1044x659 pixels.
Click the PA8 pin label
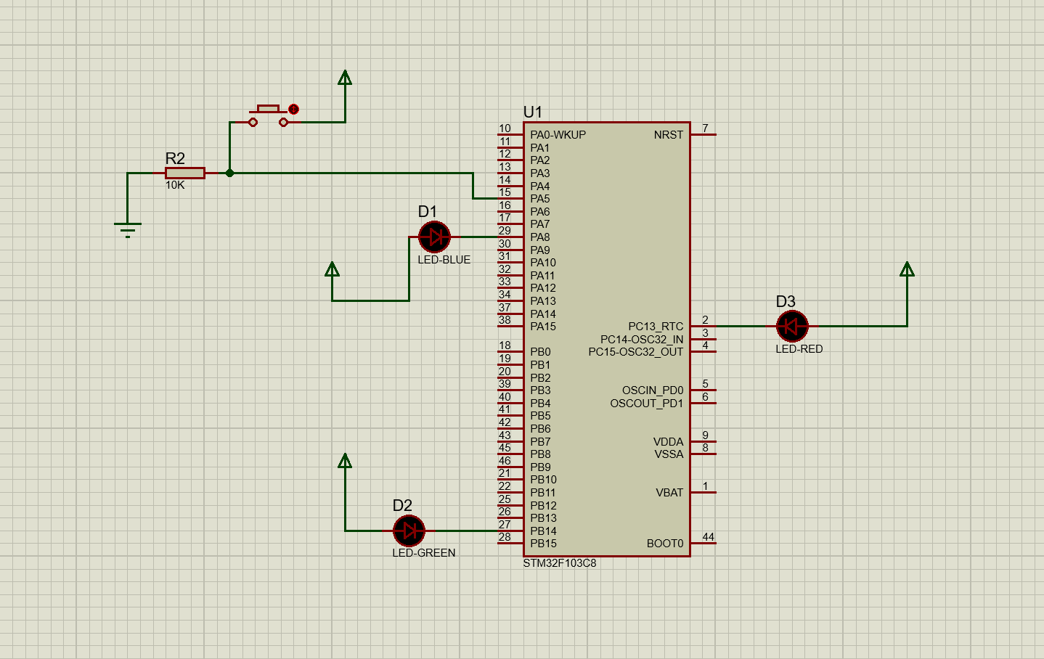point(540,237)
